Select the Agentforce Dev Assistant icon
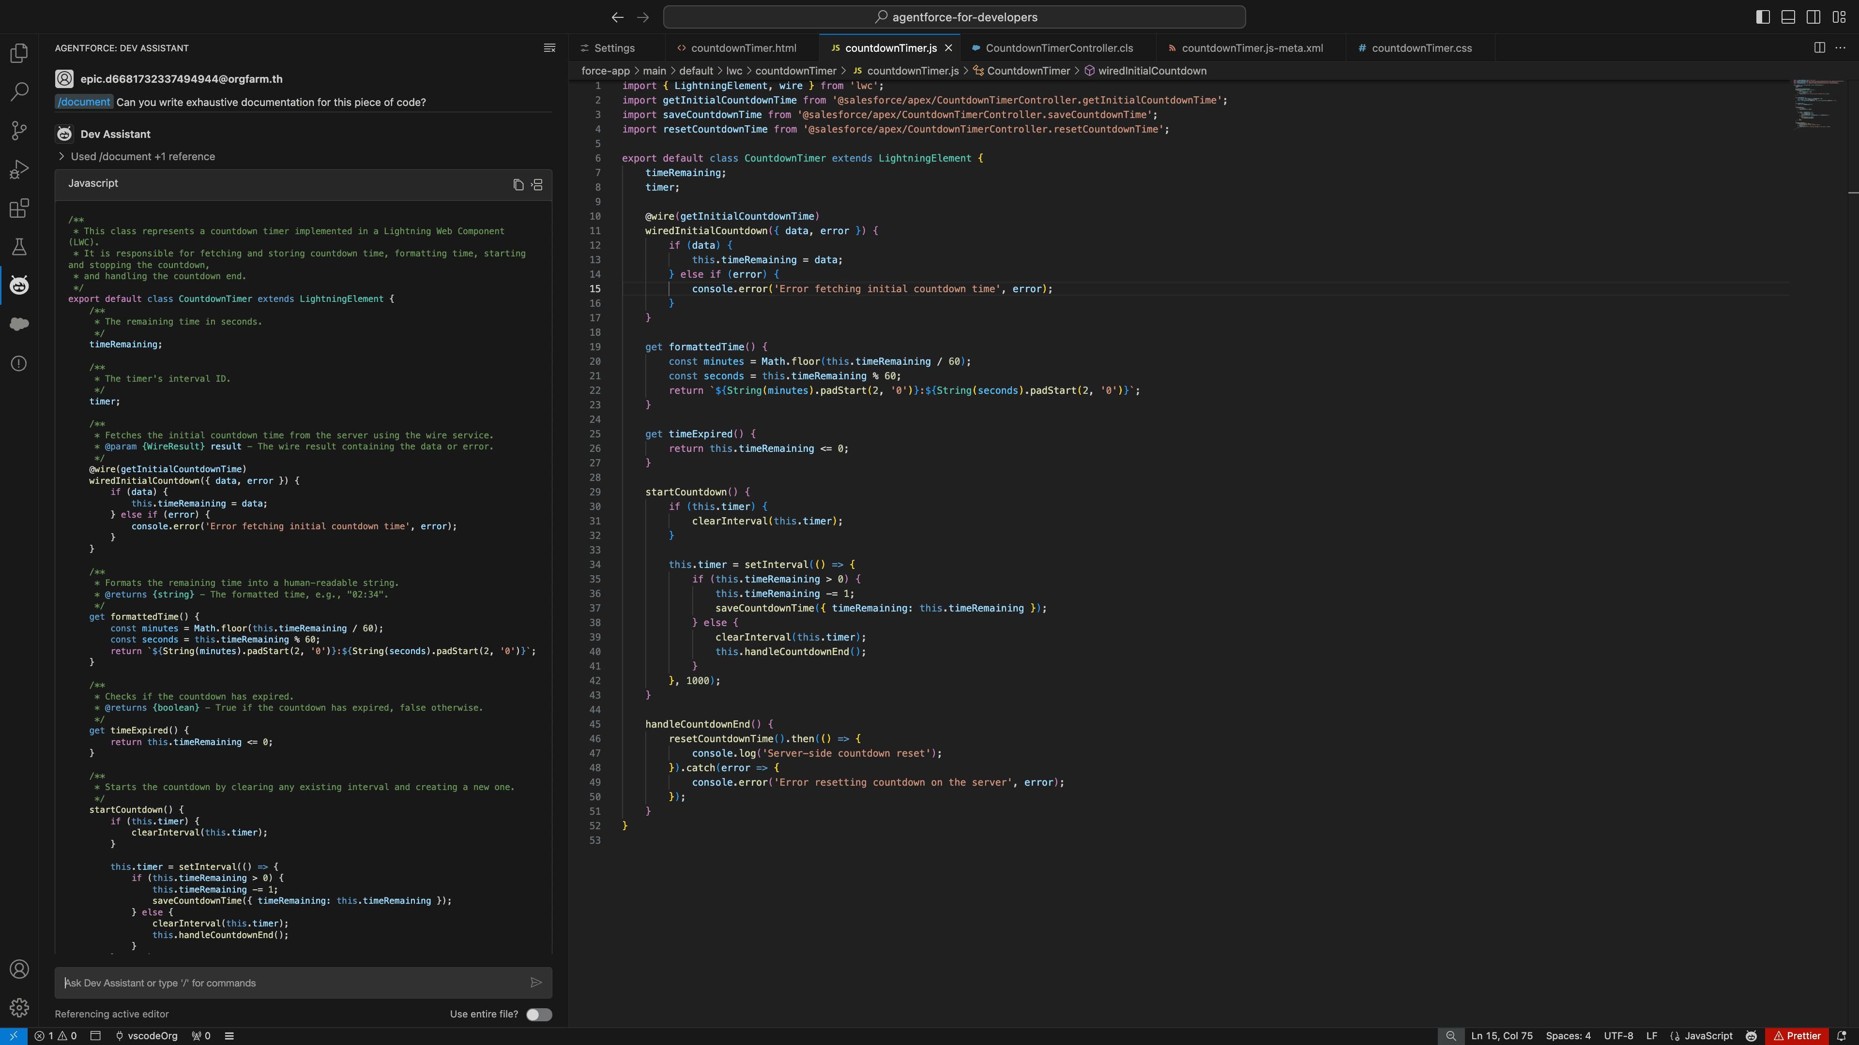Viewport: 1859px width, 1045px height. point(19,285)
